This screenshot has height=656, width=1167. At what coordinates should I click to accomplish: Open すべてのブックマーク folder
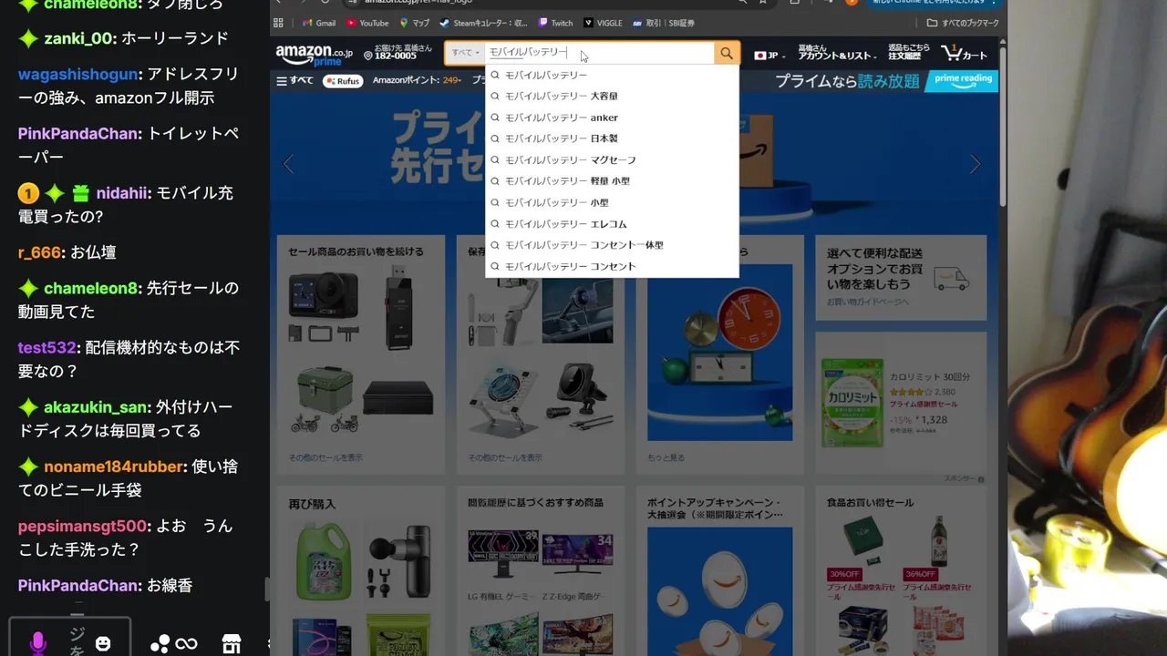tap(963, 23)
